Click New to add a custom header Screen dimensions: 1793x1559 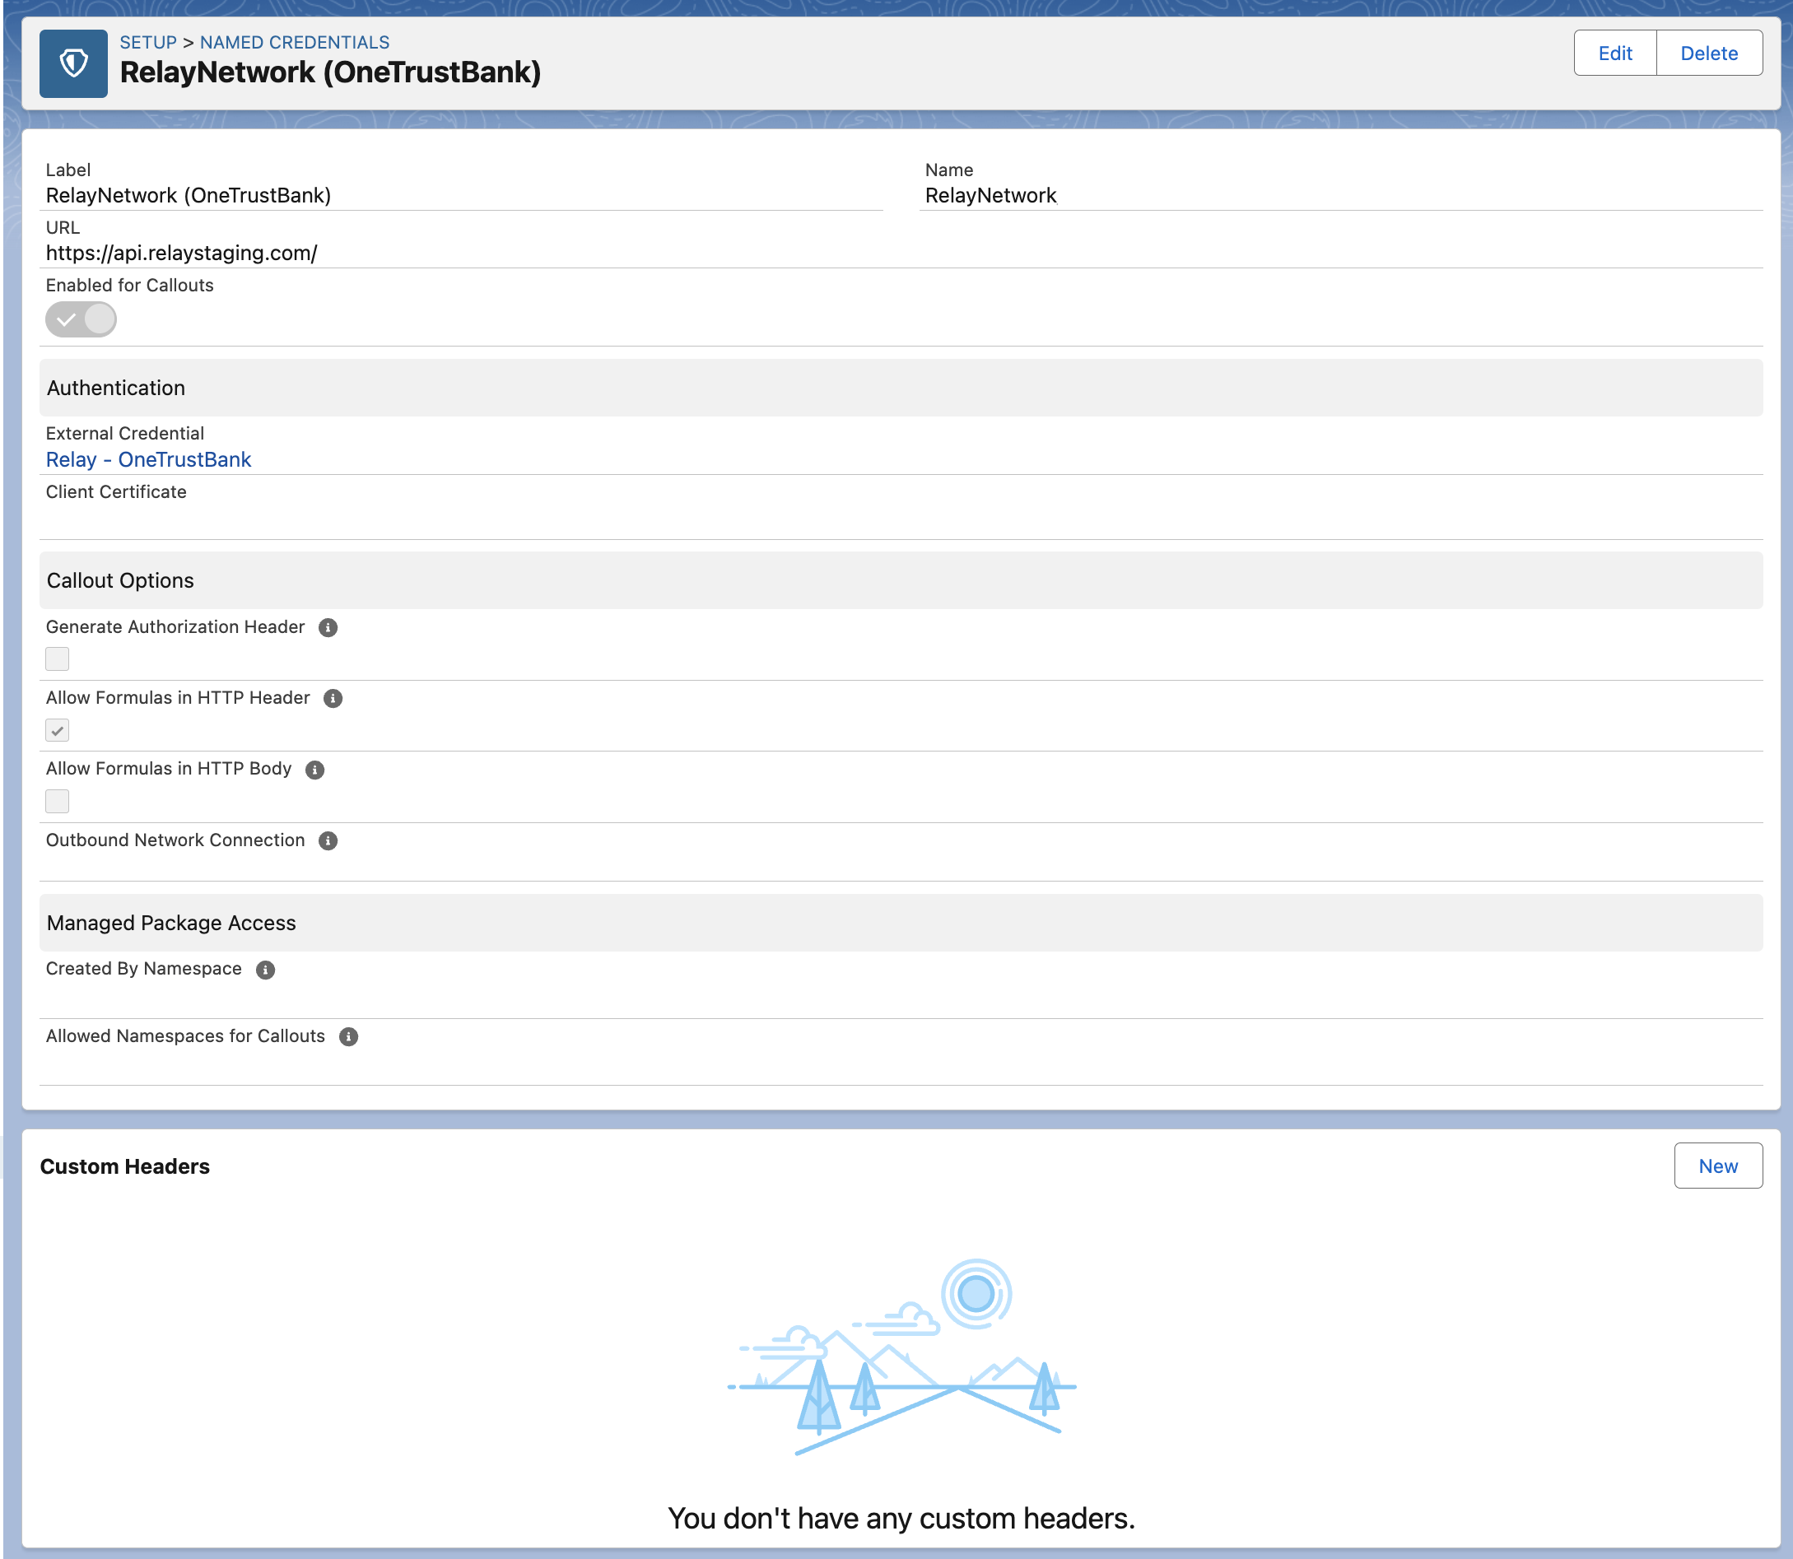pos(1717,1166)
